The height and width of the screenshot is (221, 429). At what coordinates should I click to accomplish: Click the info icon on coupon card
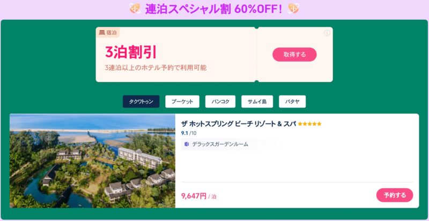[x=327, y=33]
